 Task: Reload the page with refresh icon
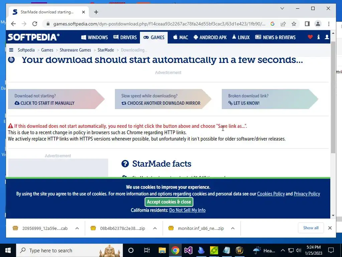click(x=35, y=24)
